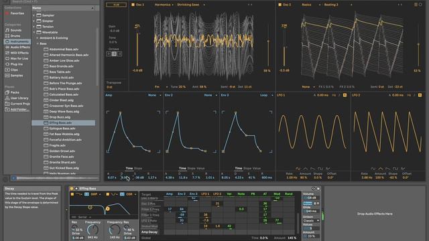Open the Current Project place
Screen dimensions: 429x241
pos(18,104)
